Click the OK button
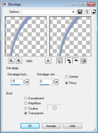Image resolution: width=98 pixels, height=133 pixels. [x=30, y=126]
